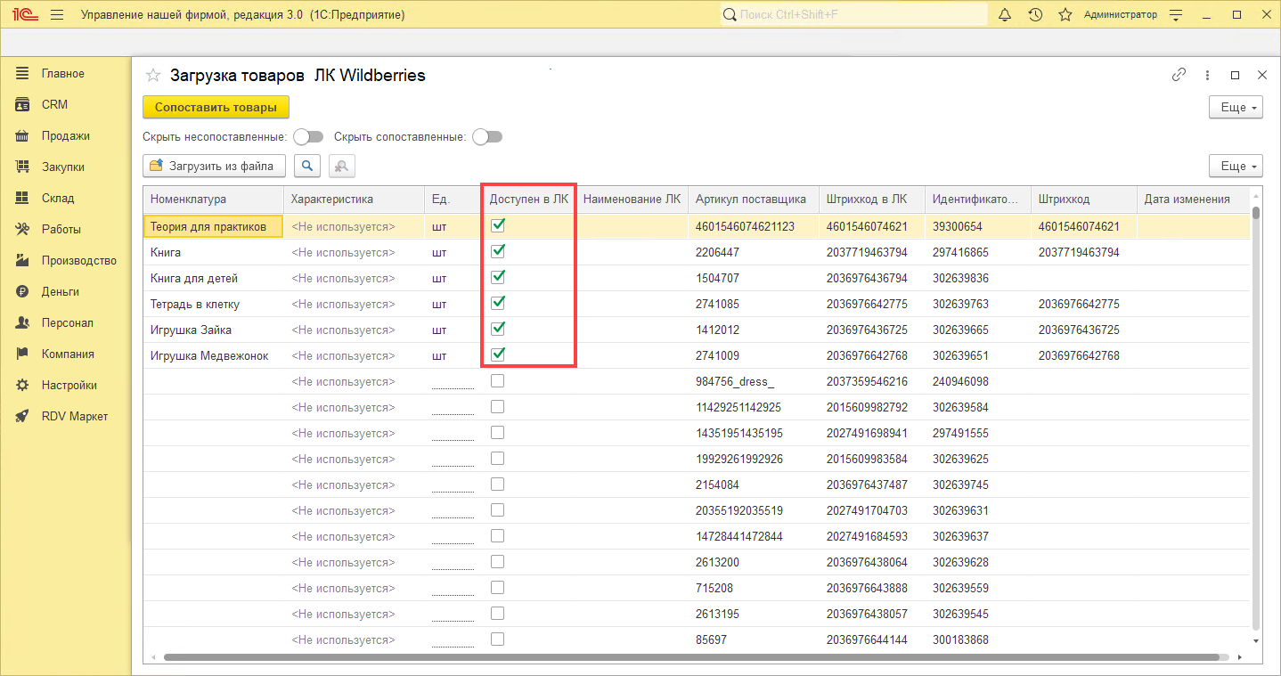
Task: Focus the Поиск Ctrl+Shift+F search field
Action: click(853, 15)
